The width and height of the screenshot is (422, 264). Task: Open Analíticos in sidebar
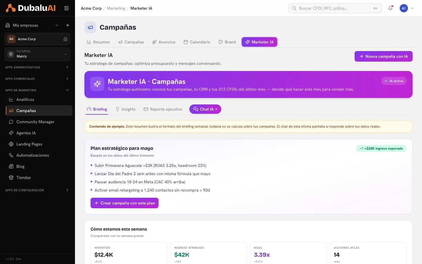[39, 99]
